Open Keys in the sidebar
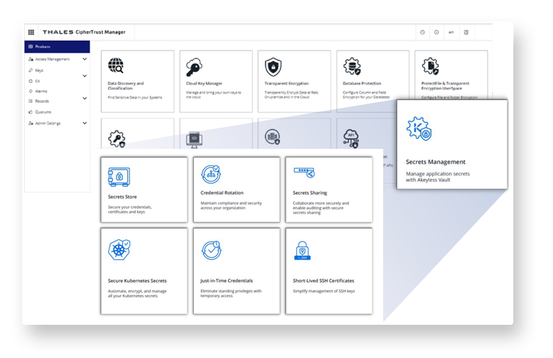This screenshot has height=358, width=553. point(39,70)
